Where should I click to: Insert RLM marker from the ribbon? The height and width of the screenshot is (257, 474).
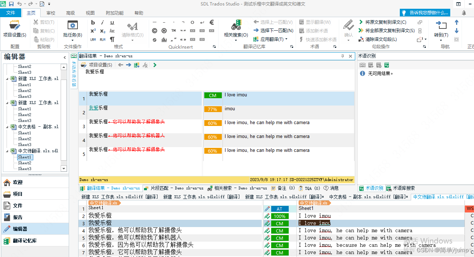tap(102, 39)
